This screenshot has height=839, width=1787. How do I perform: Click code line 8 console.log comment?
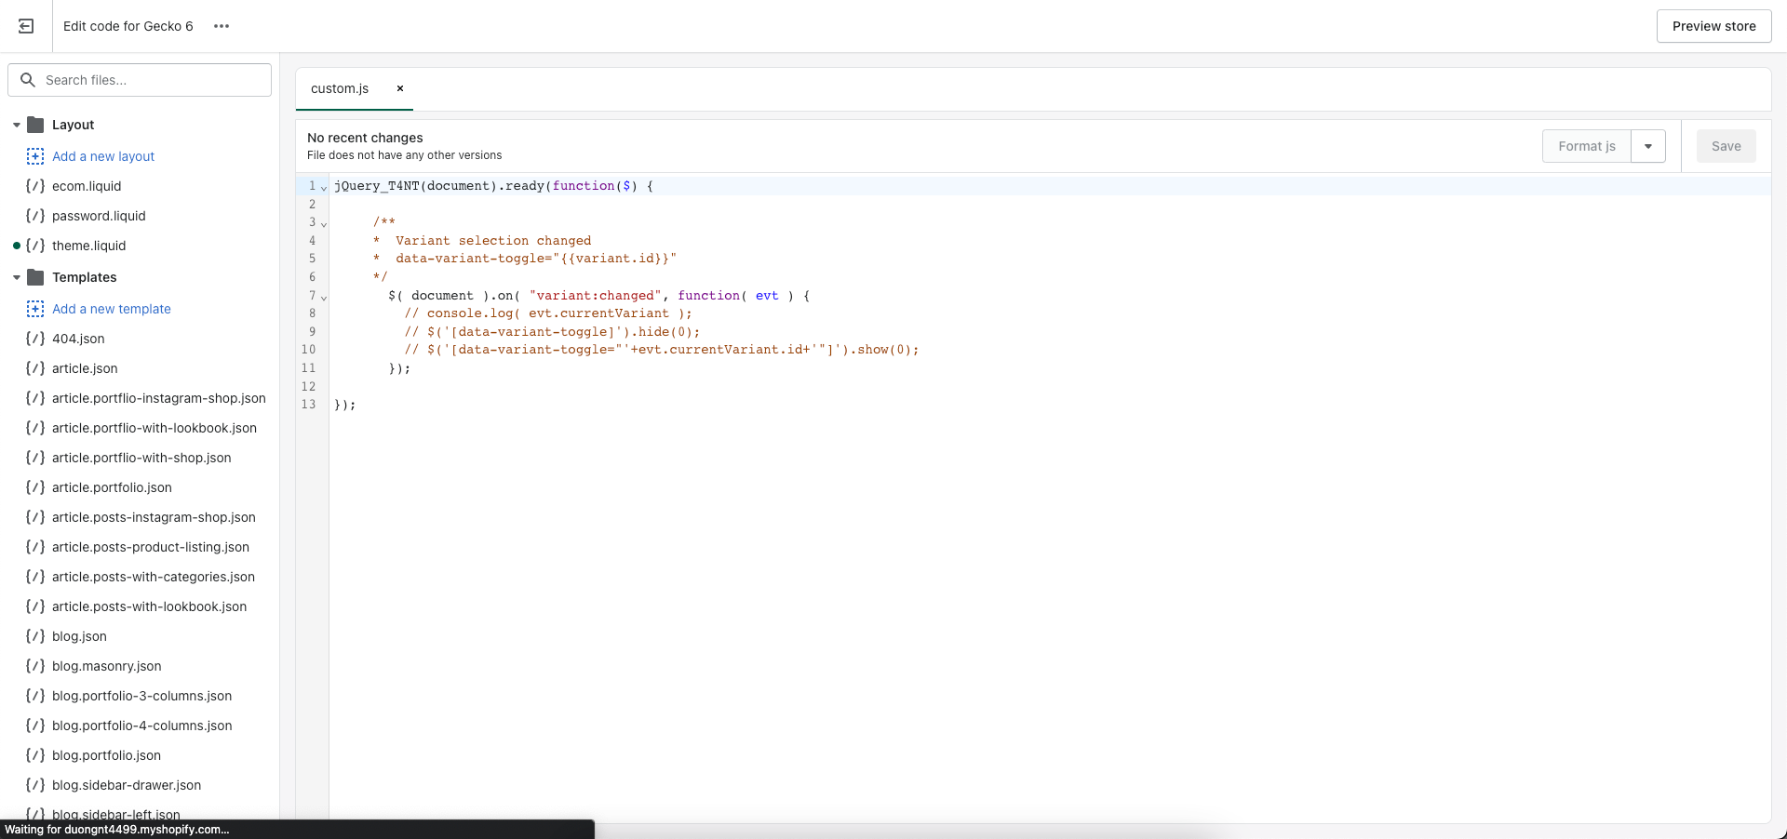coord(548,313)
